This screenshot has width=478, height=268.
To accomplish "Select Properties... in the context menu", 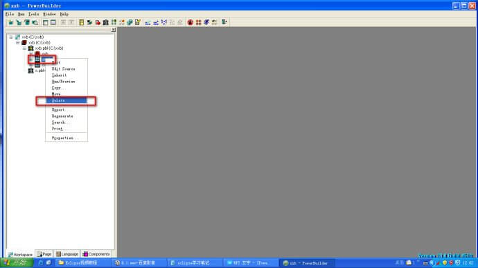I will 66,138.
